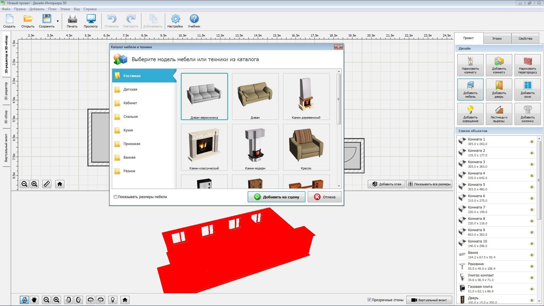This screenshot has width=544, height=306.
Task: Click object list scrollbar down arrow
Action: tap(539, 301)
